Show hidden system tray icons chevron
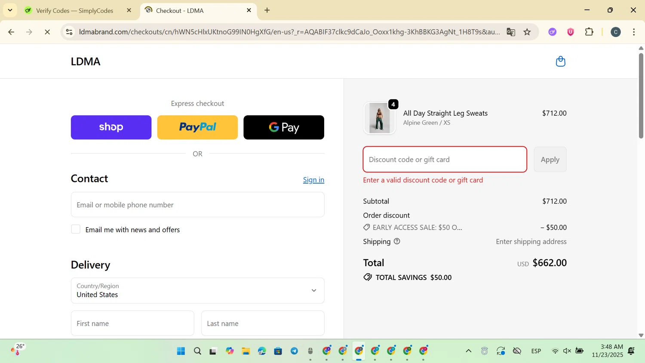Screen dimensions: 645x363 pos(469,351)
